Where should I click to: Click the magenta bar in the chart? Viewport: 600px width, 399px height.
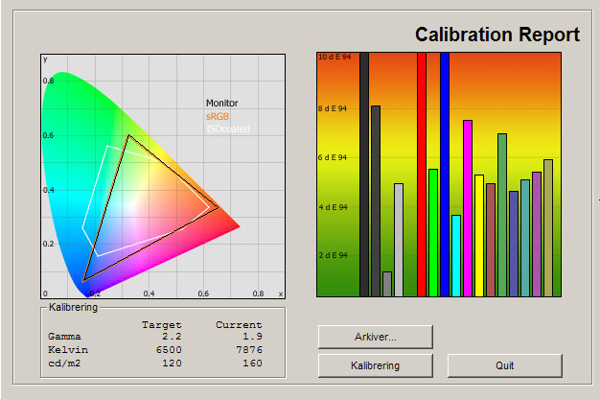(468, 208)
